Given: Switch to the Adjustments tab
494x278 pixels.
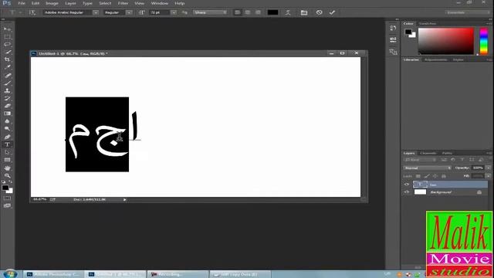Looking at the screenshot, I should 435,60.
